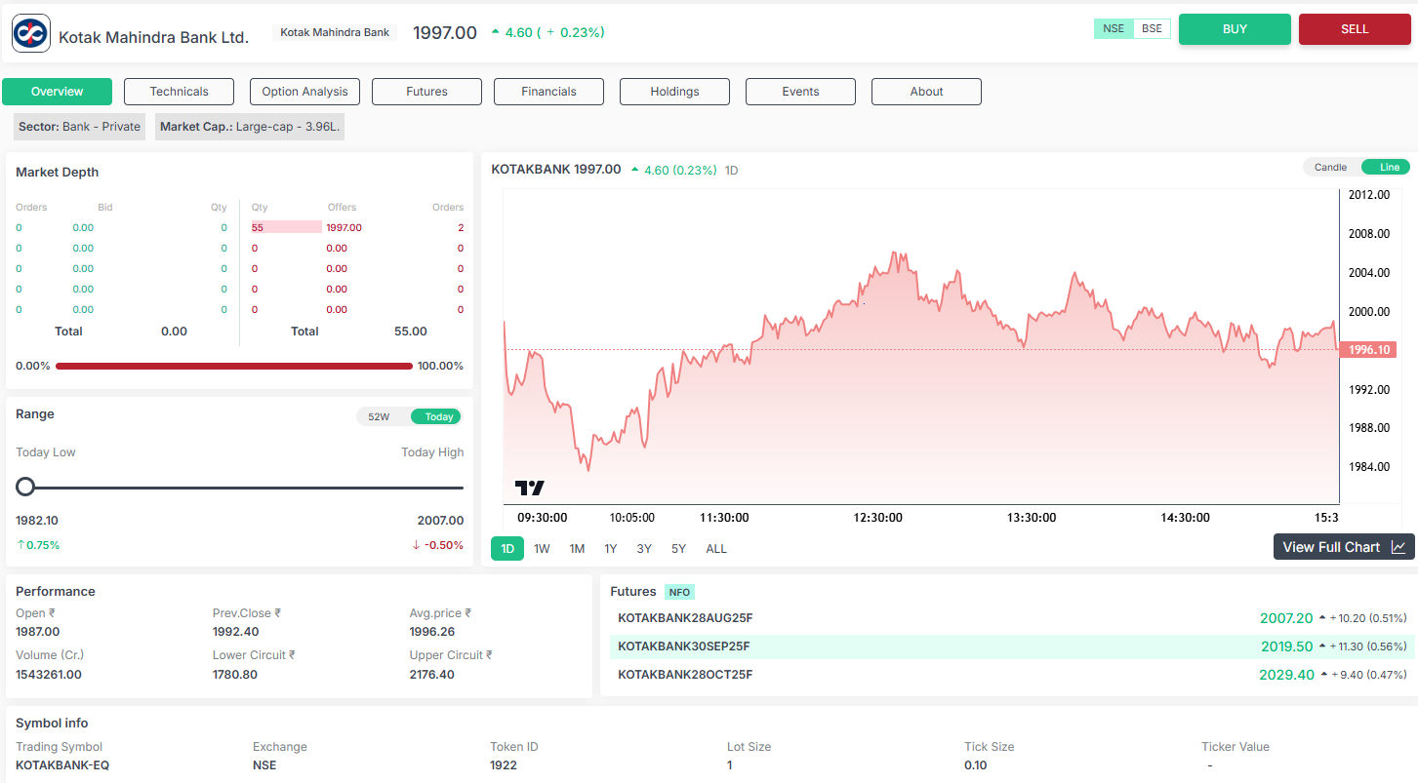
Task: Open the Events tab
Action: (x=800, y=92)
